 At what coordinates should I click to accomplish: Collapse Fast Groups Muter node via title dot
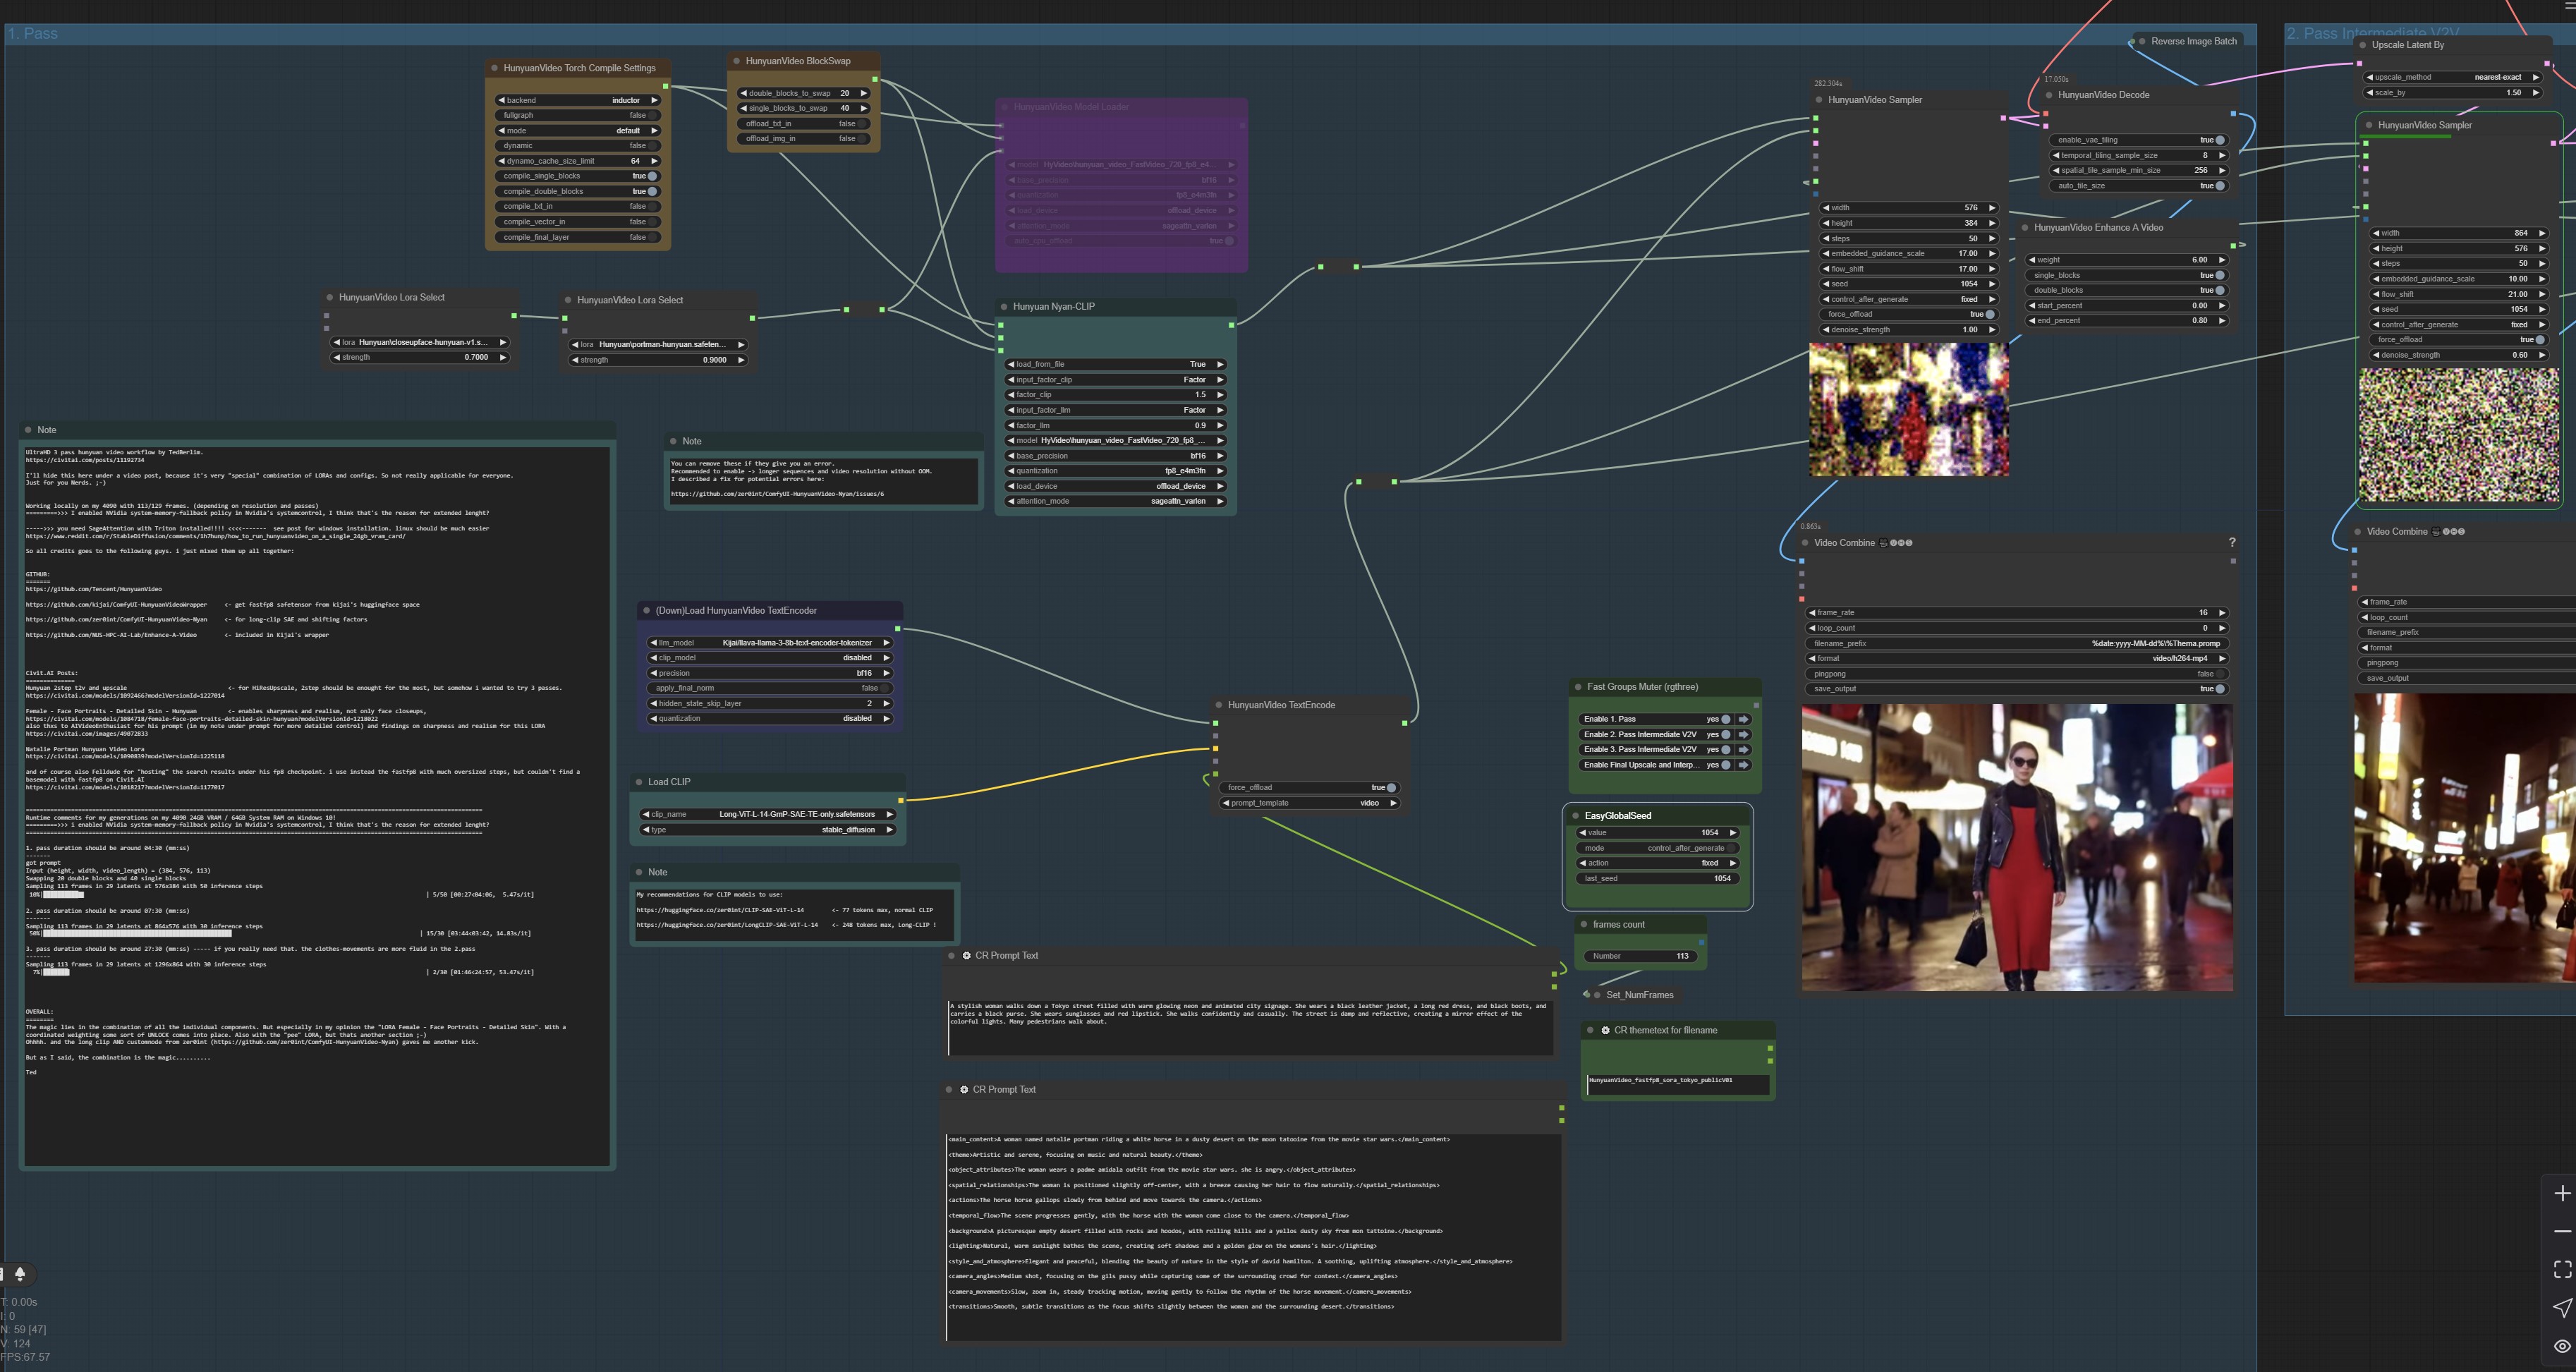1577,687
